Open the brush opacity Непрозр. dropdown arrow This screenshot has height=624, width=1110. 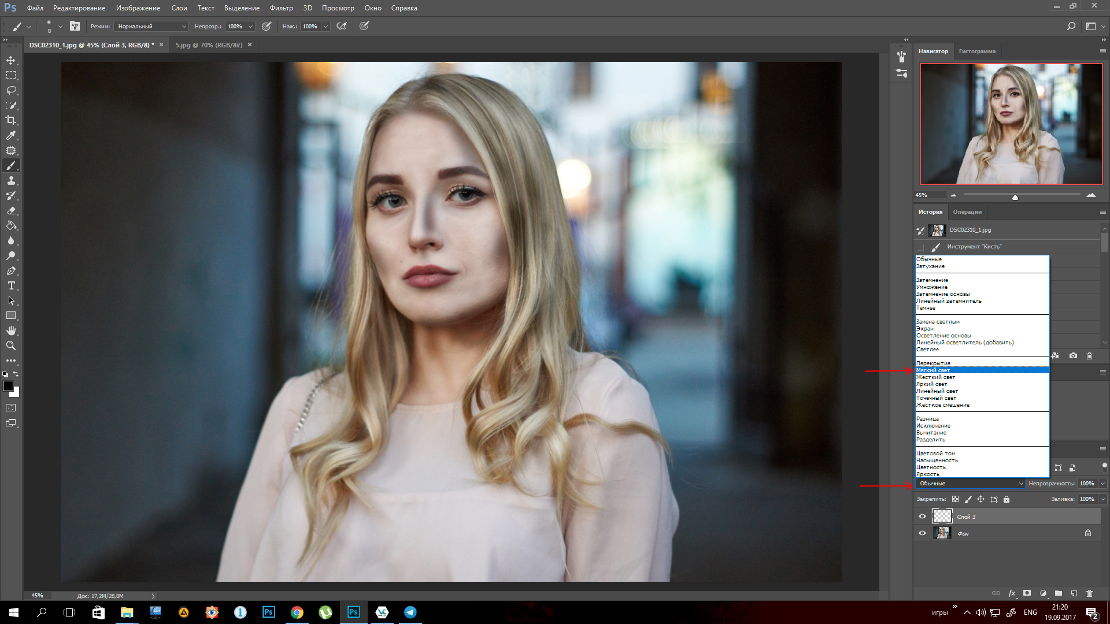250,26
